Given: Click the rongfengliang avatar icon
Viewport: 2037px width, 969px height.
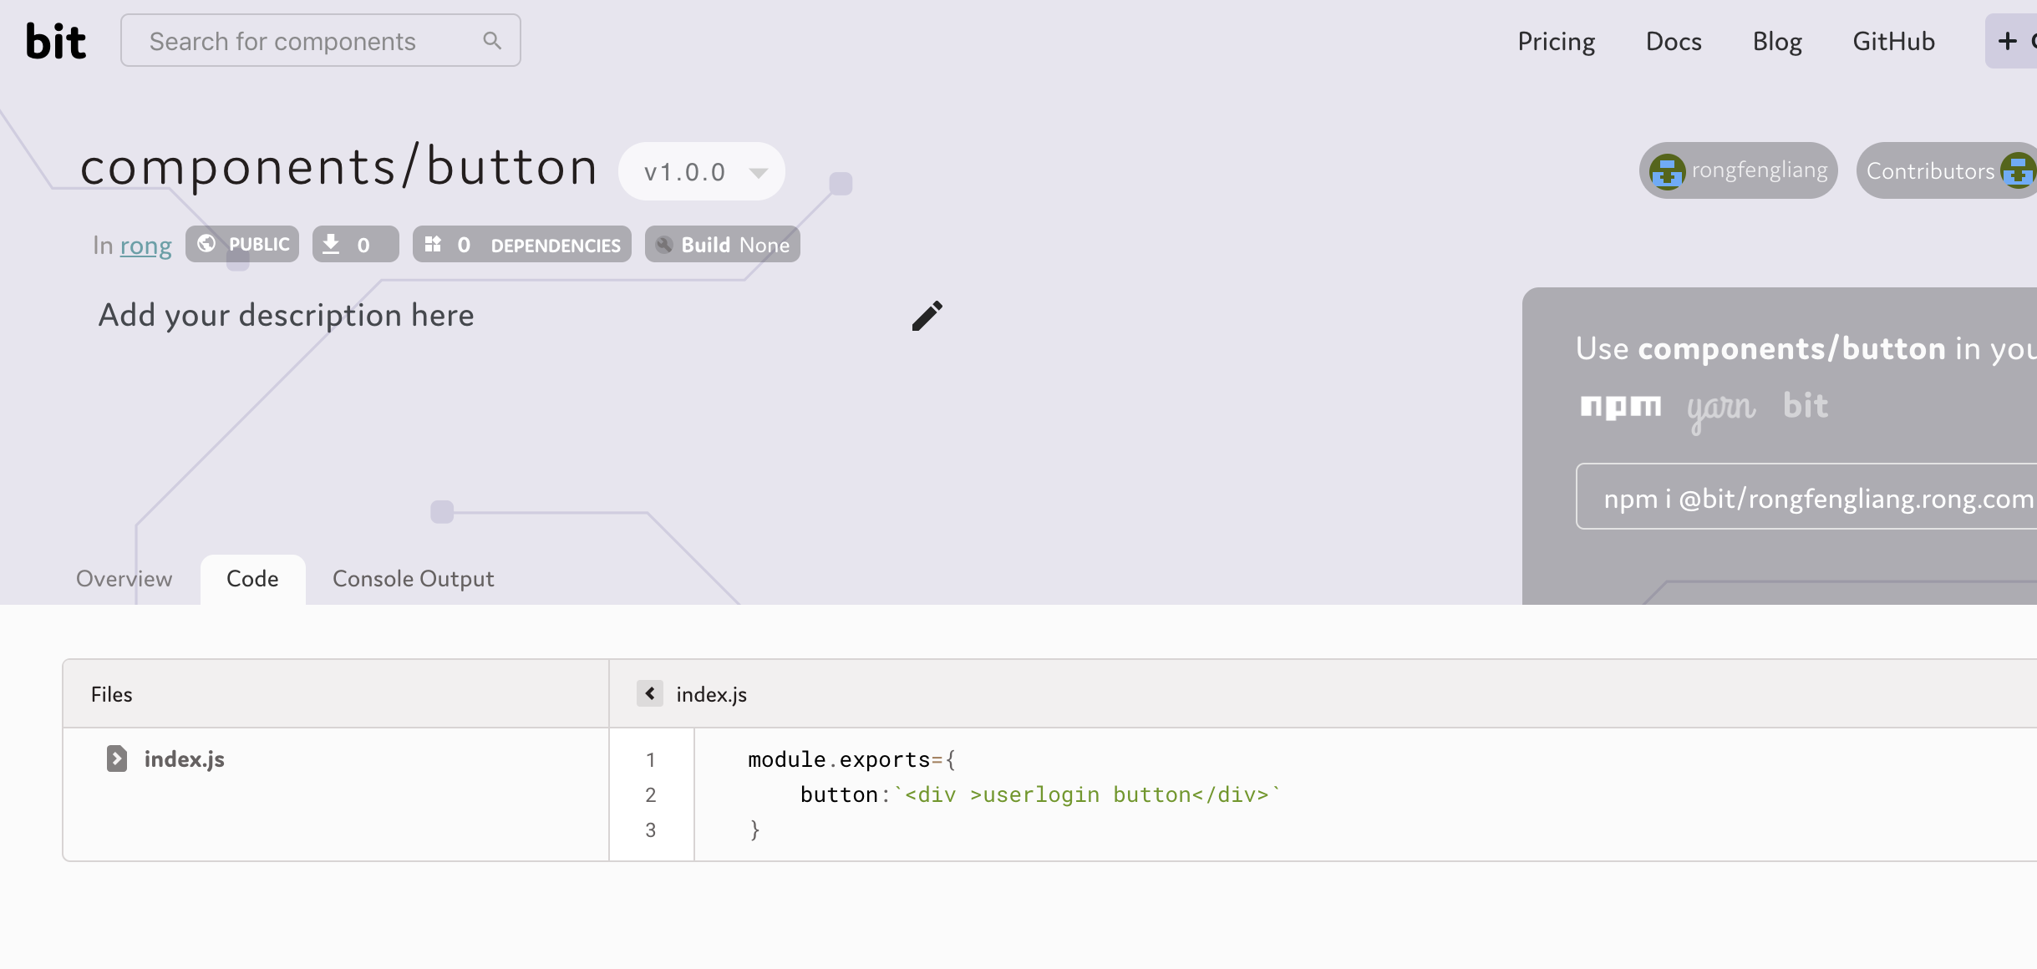Looking at the screenshot, I should [x=1667, y=170].
